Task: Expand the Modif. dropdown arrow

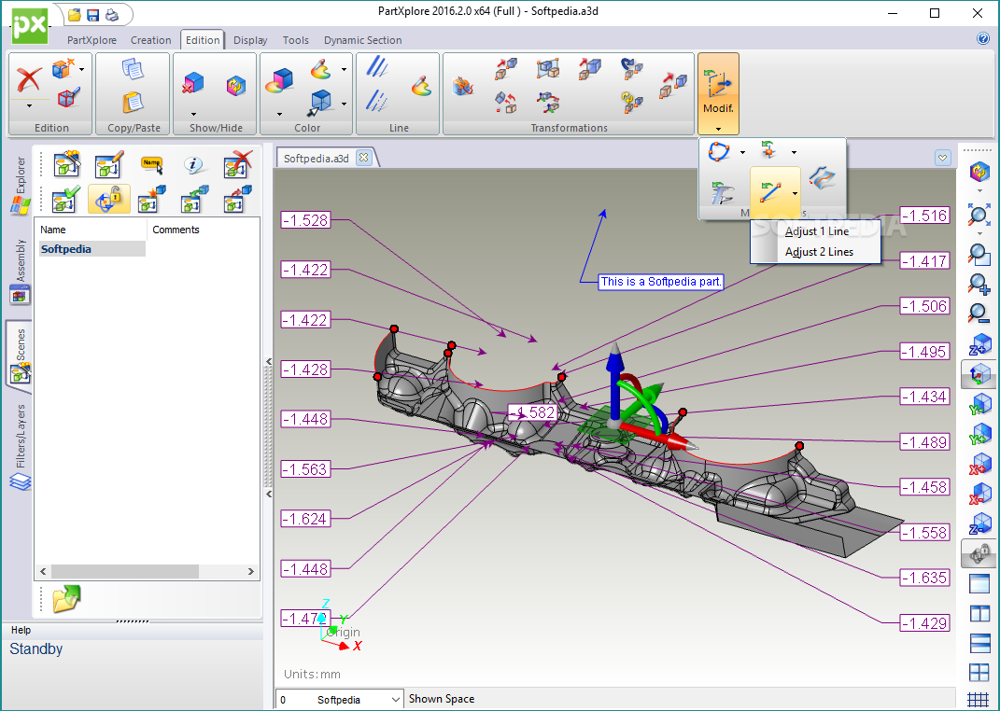Action: point(718,129)
